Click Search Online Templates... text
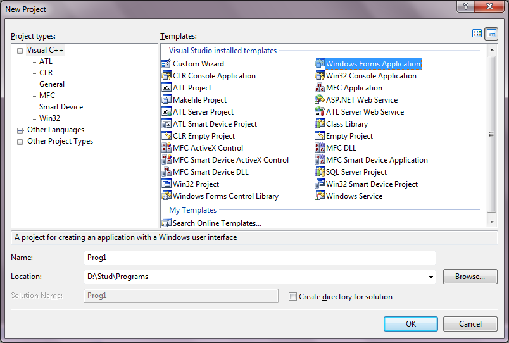The height and width of the screenshot is (343, 509). coord(217,223)
